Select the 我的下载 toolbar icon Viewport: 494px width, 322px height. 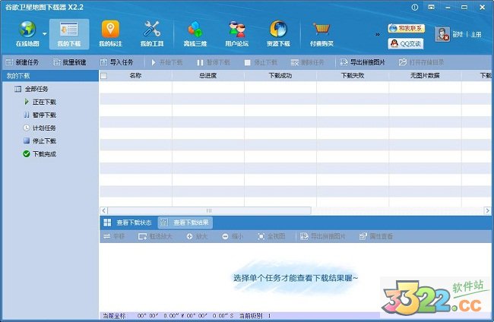(69, 33)
